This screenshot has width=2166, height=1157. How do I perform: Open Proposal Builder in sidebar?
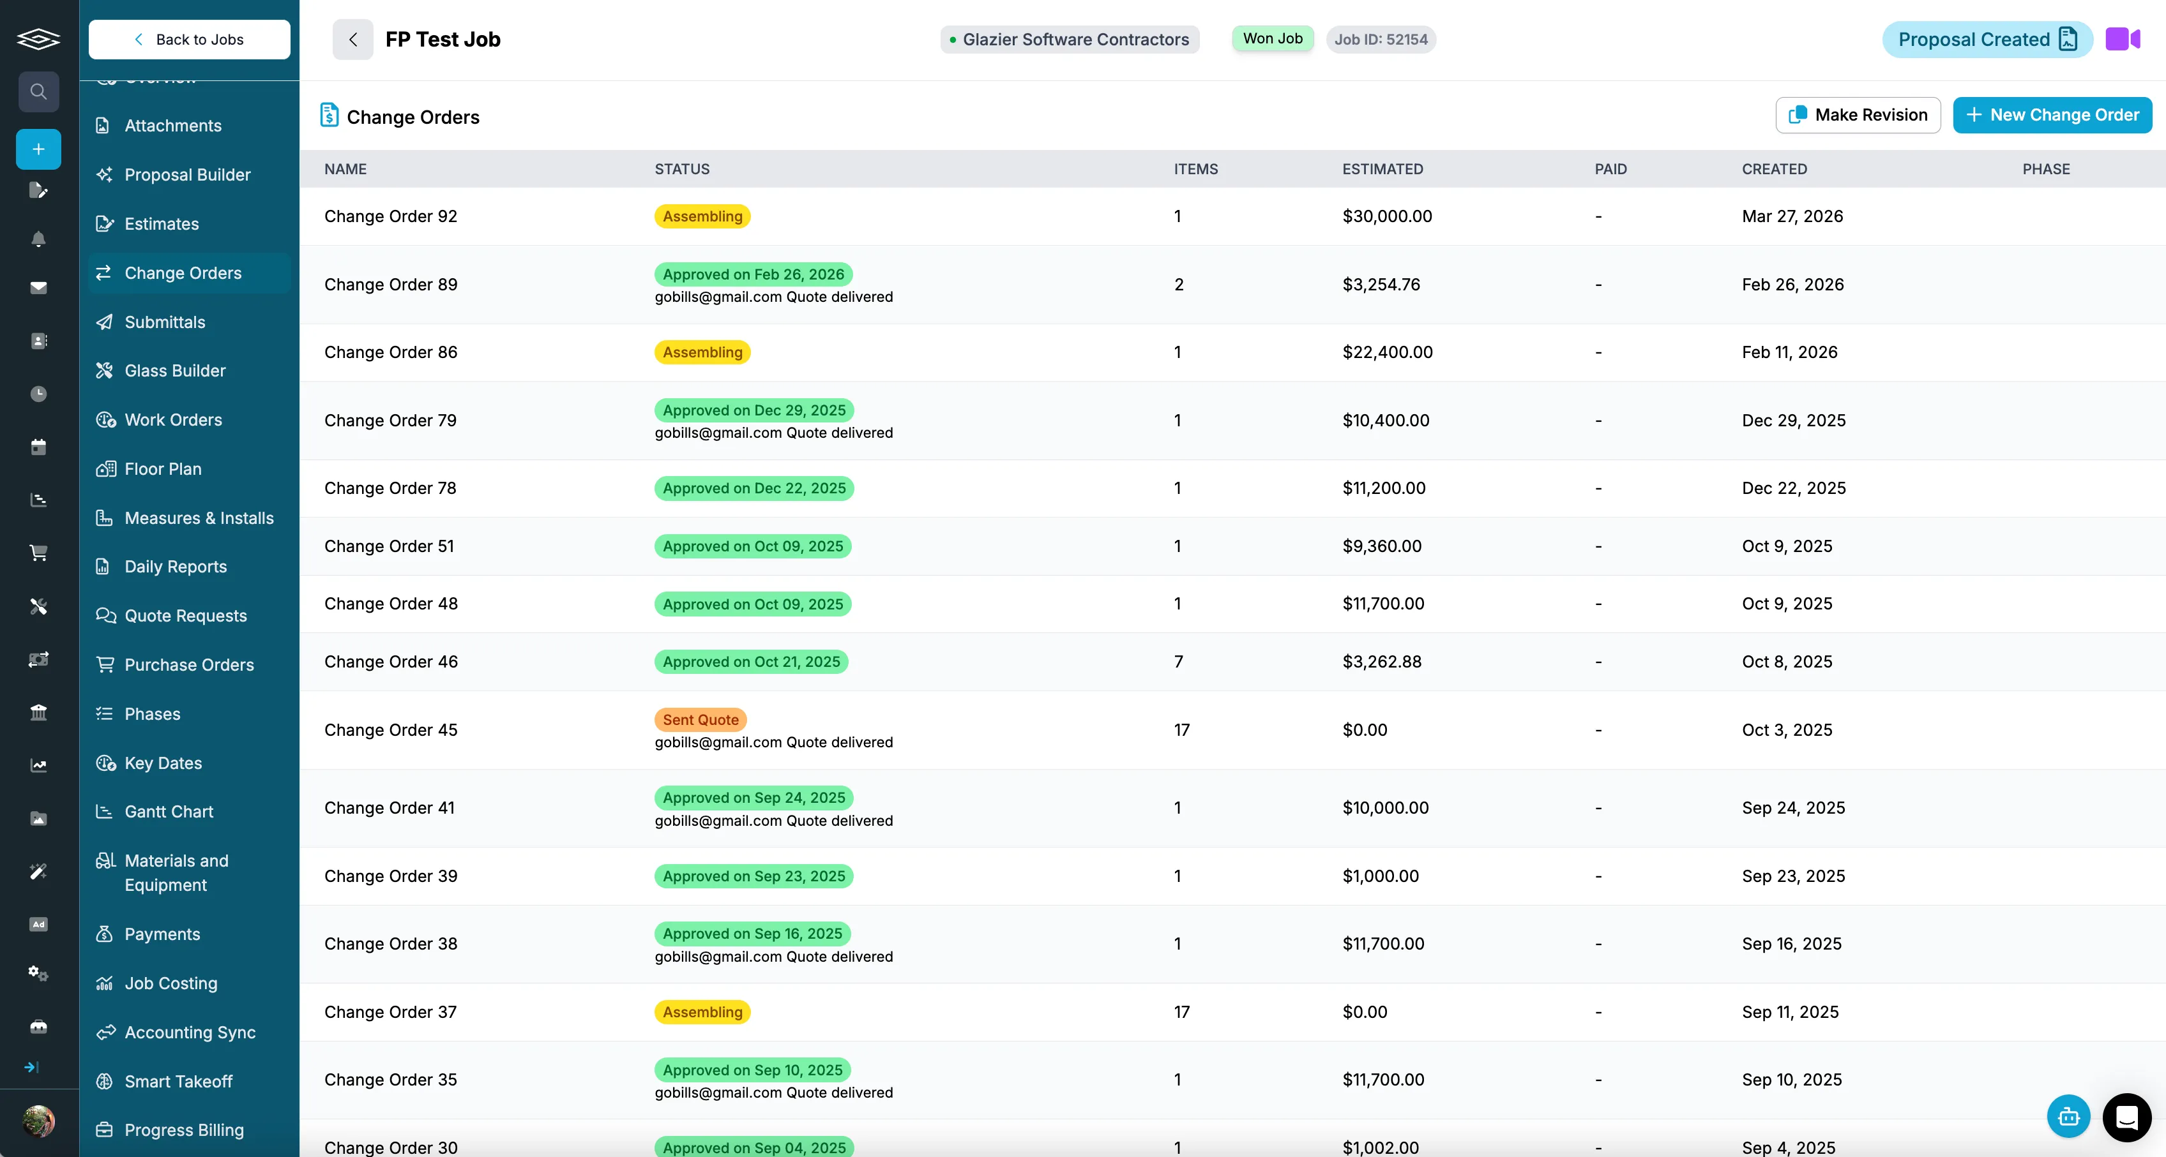[x=189, y=175]
